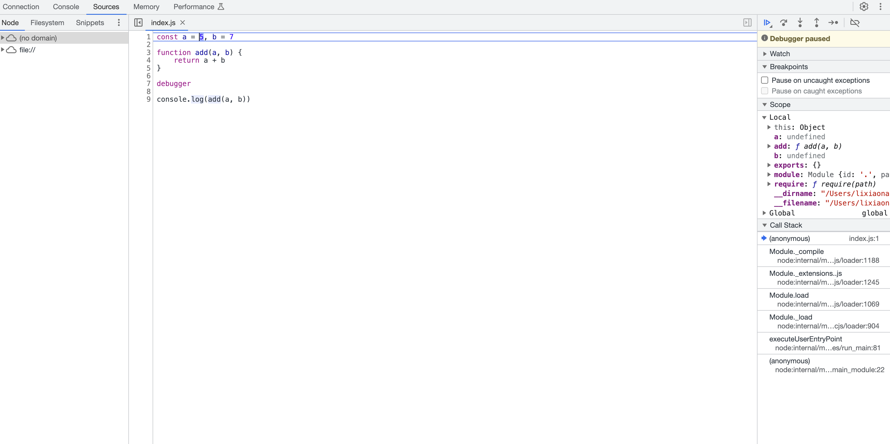The image size is (890, 444).
Task: Open more options menu in navigator
Action: (x=119, y=22)
